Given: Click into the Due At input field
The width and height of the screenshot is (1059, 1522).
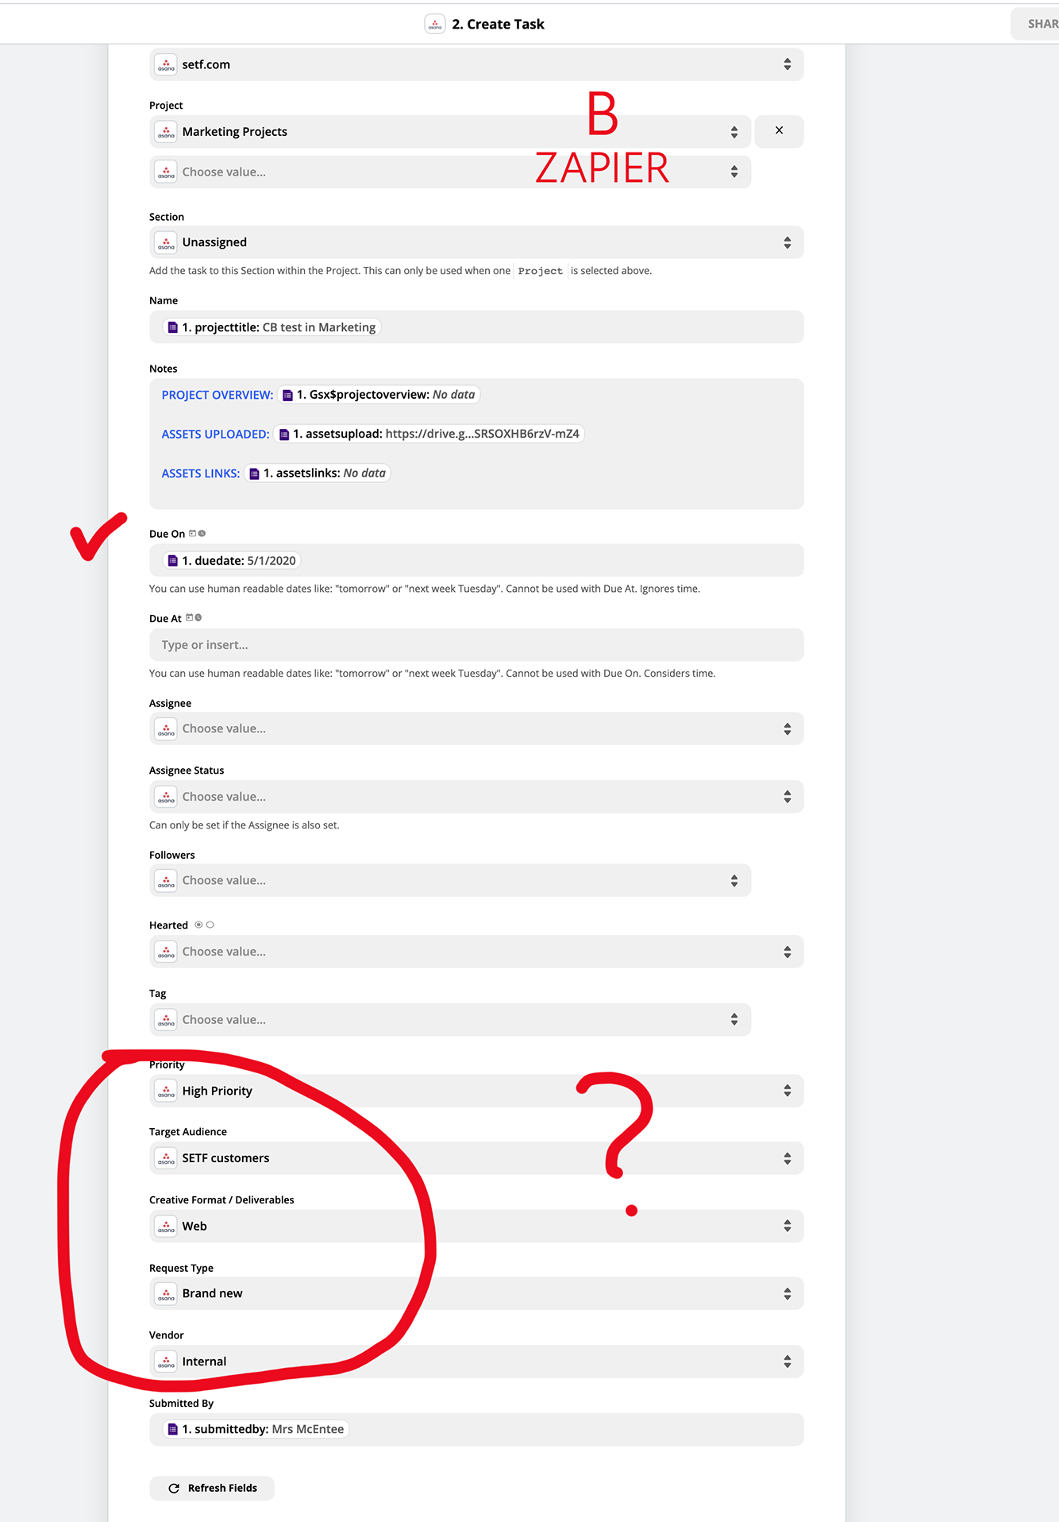Looking at the screenshot, I should pyautogui.click(x=476, y=645).
